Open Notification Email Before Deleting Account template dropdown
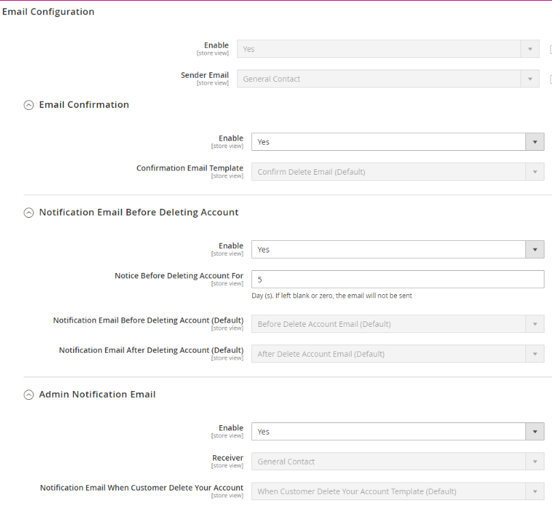This screenshot has height=507, width=552. click(398, 324)
